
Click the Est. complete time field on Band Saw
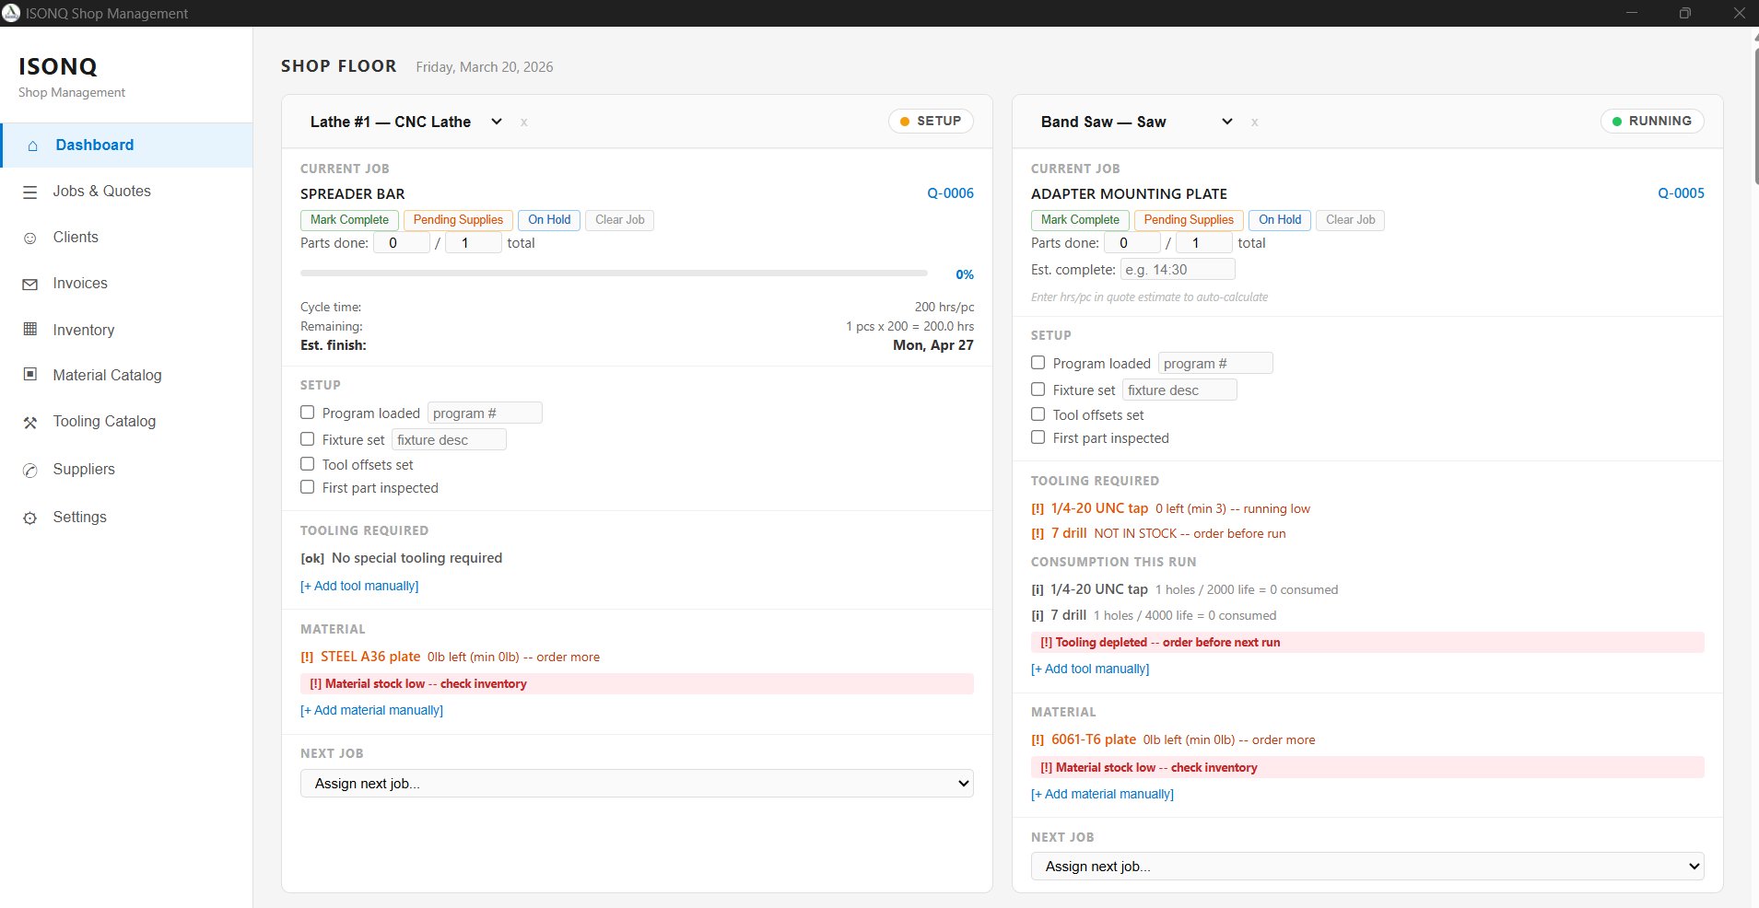click(1178, 269)
